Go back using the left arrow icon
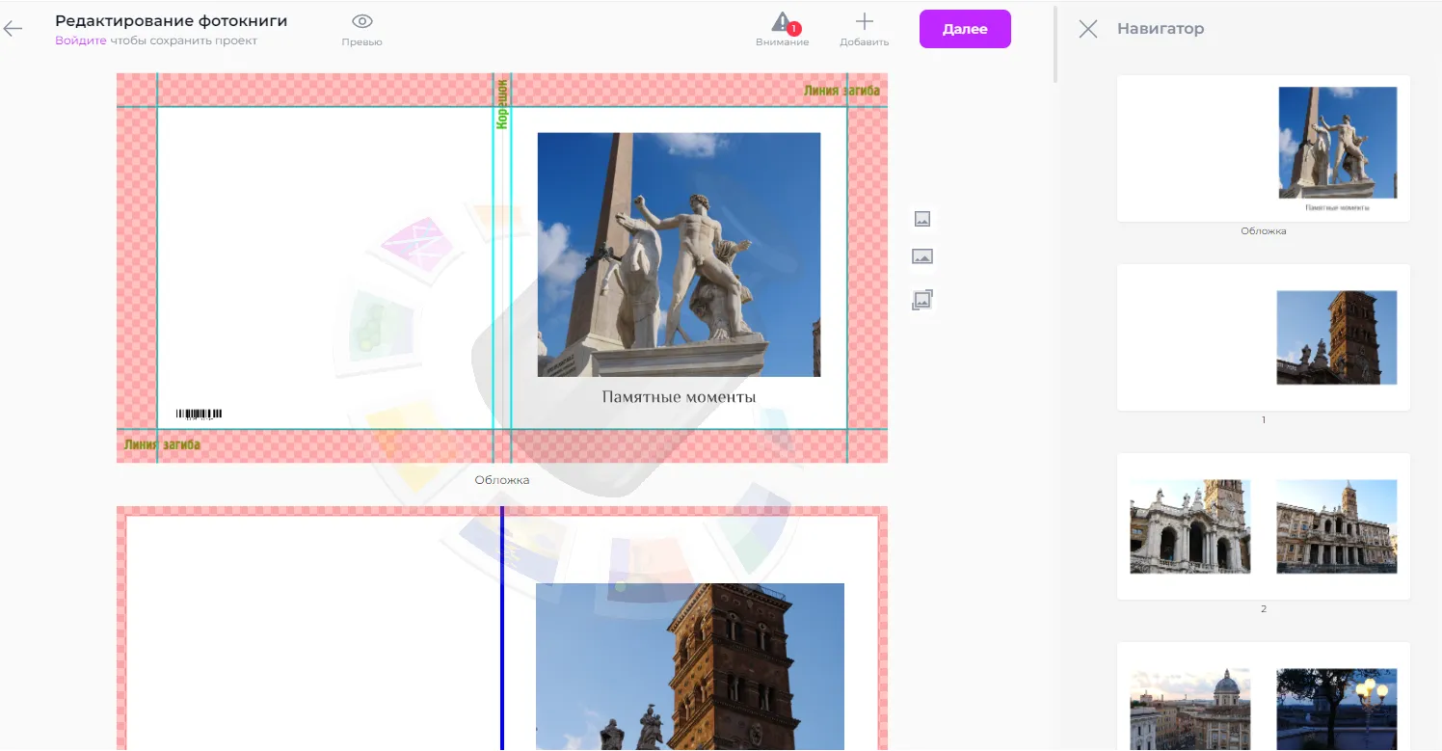This screenshot has width=1442, height=751. point(13,28)
